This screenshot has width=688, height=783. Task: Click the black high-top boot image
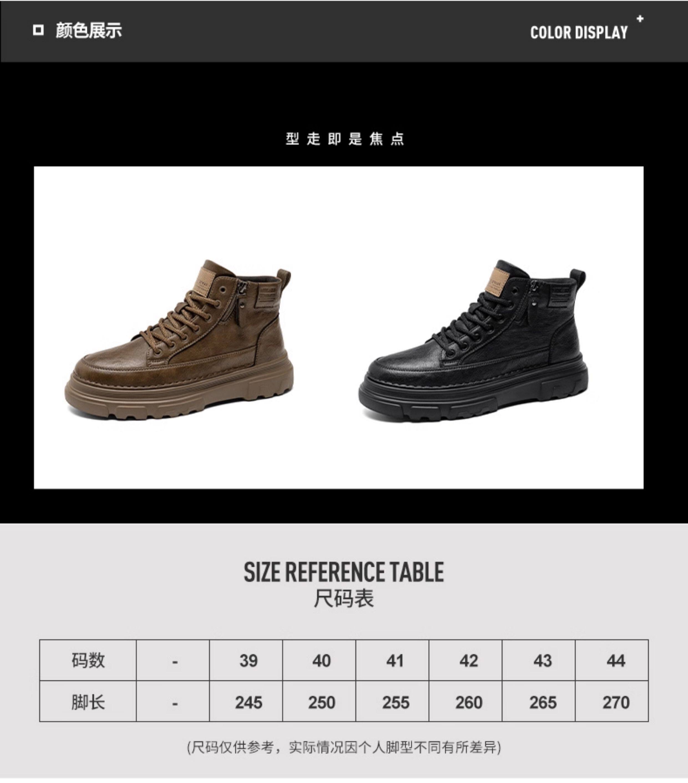[x=473, y=341]
